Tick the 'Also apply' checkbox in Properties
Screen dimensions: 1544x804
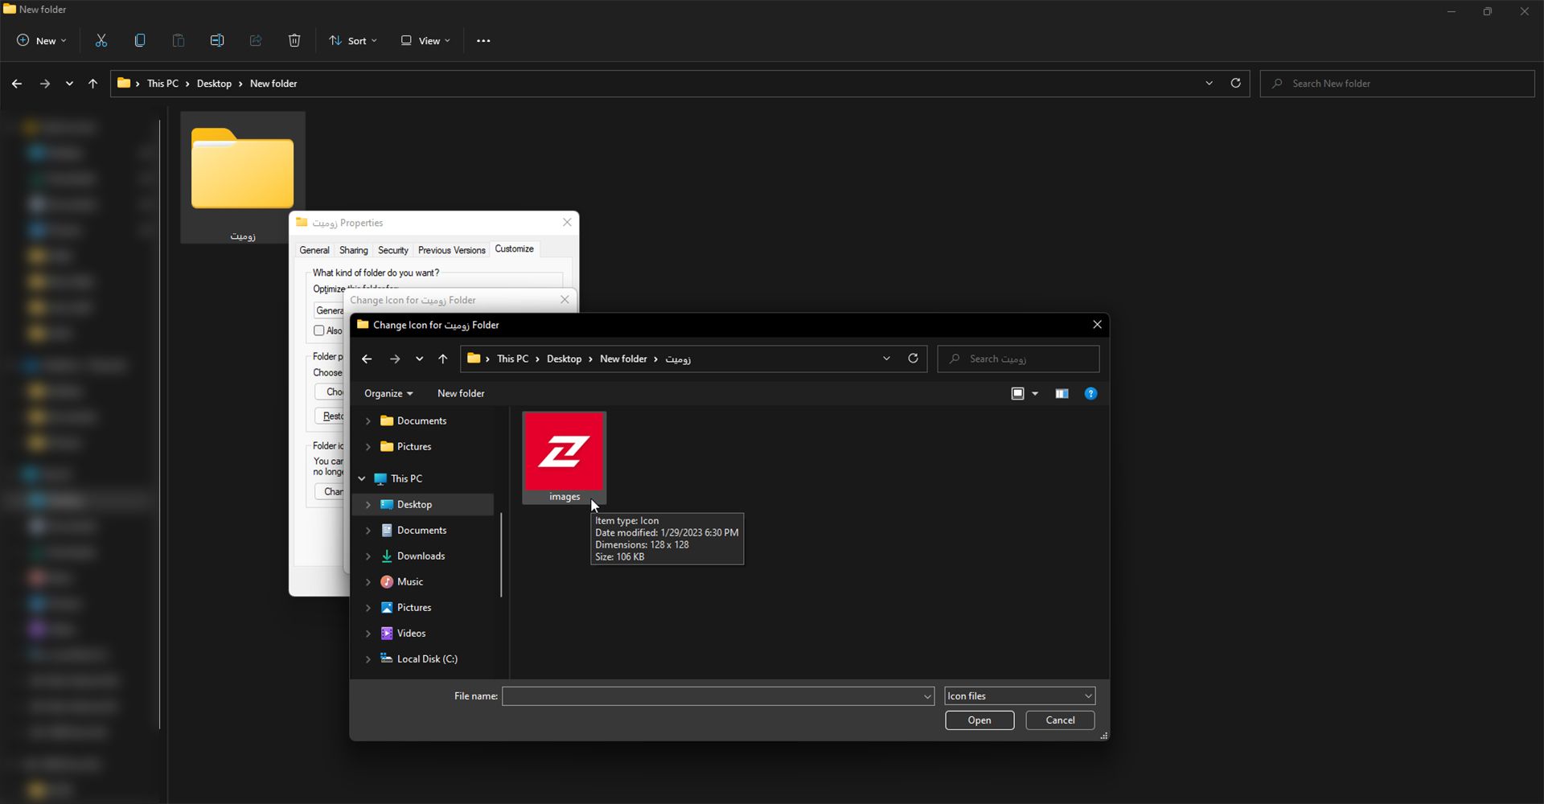point(319,330)
